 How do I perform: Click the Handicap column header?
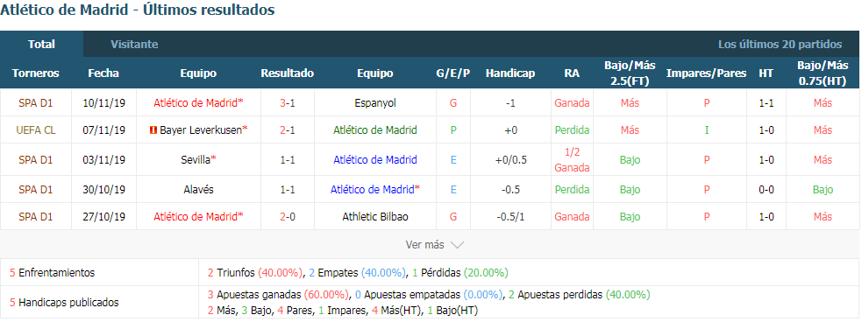tap(510, 73)
